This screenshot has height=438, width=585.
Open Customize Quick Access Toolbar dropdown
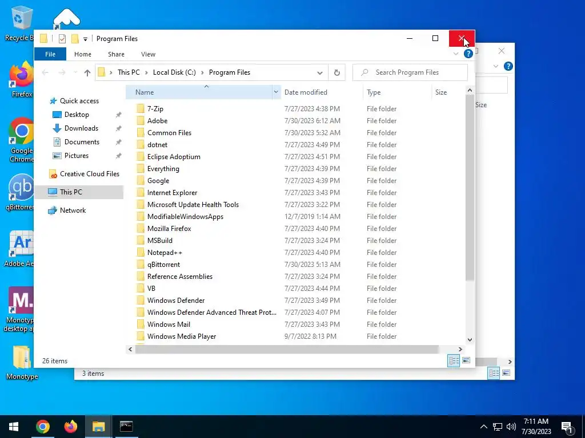click(85, 39)
